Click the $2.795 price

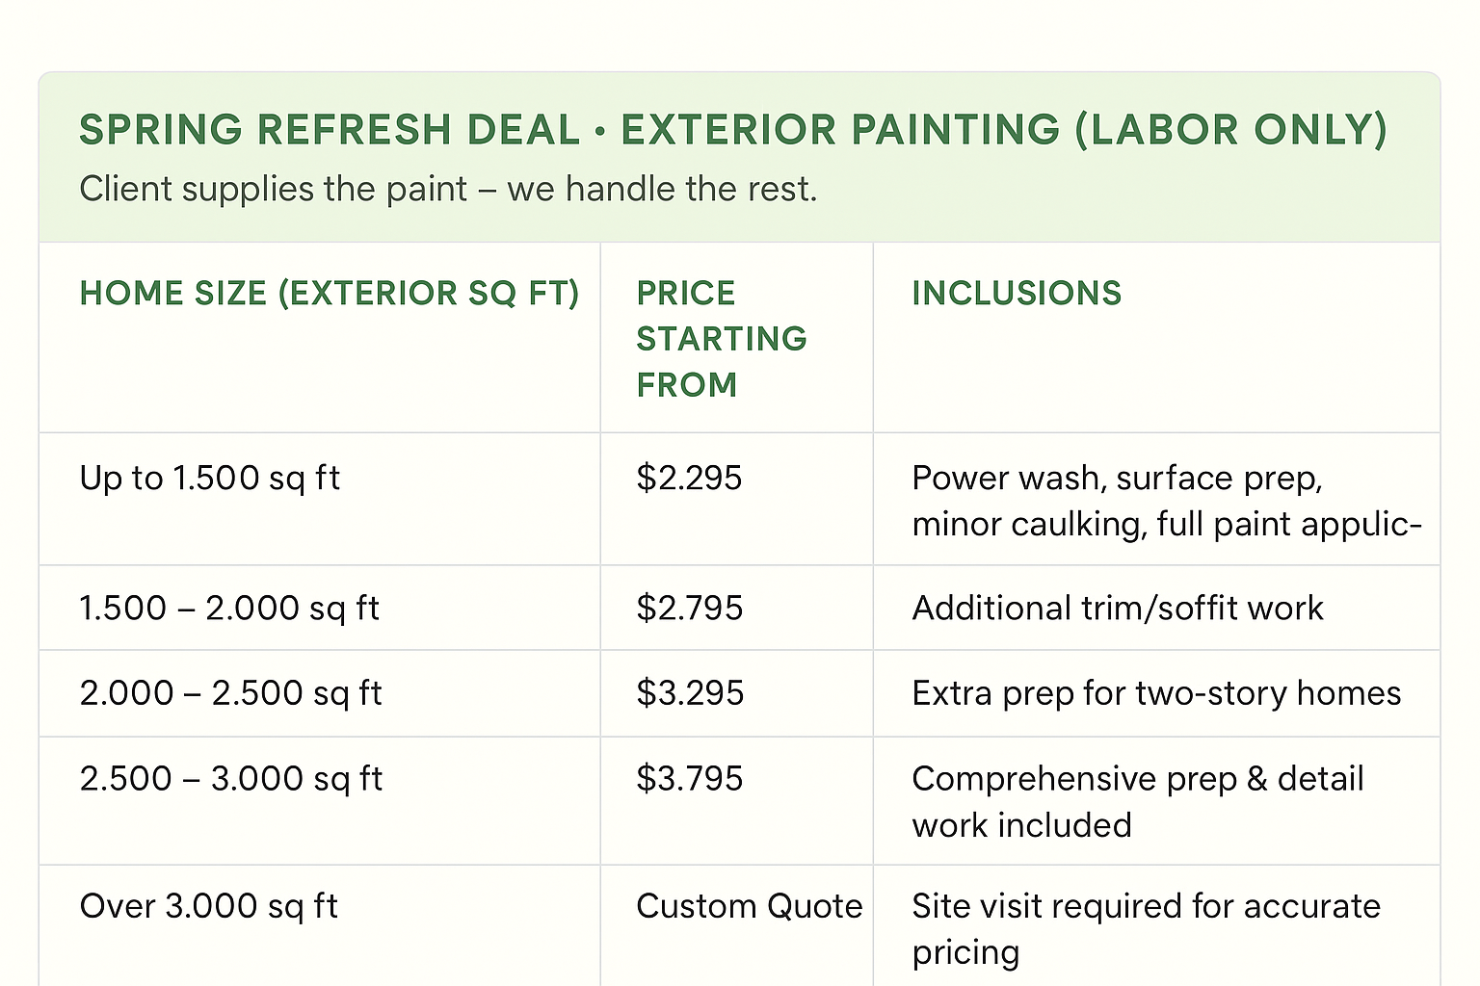pyautogui.click(x=690, y=609)
